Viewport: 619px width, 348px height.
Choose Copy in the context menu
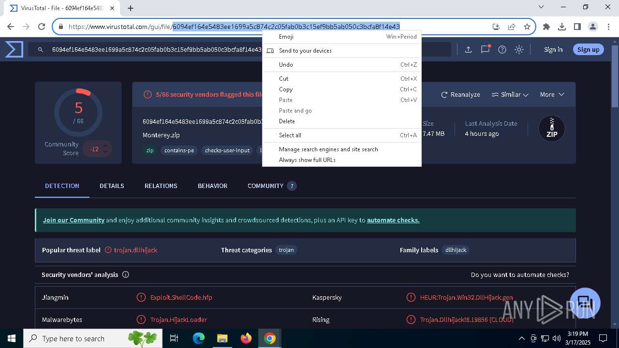tap(342, 89)
